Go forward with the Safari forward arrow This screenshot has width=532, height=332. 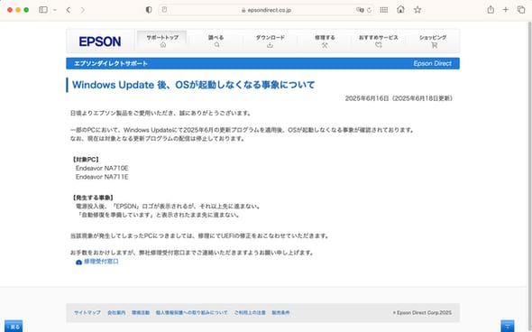(x=82, y=10)
